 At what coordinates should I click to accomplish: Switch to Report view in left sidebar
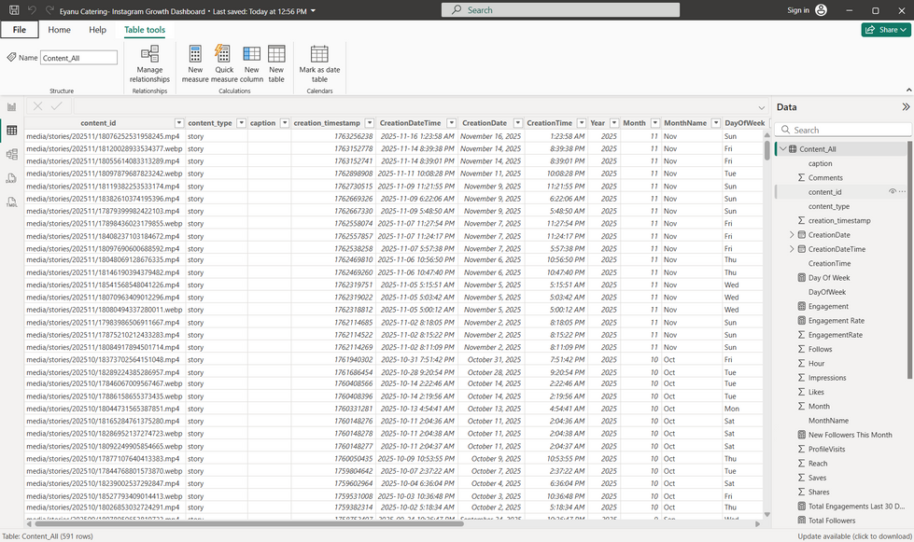click(x=11, y=107)
